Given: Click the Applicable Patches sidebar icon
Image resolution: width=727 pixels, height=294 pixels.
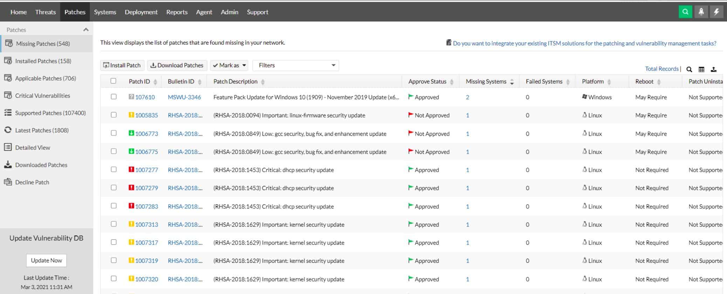Looking at the screenshot, I should (x=8, y=78).
